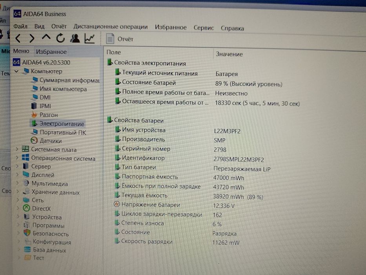Select the IPMI tree item
The width and height of the screenshot is (366, 275).
pos(41,106)
